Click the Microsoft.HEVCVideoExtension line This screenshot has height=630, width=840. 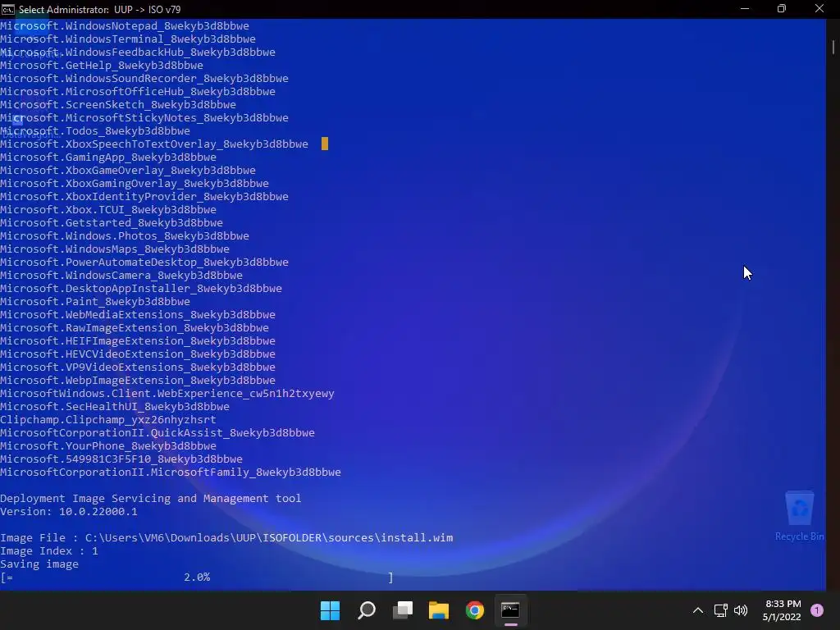pos(138,354)
